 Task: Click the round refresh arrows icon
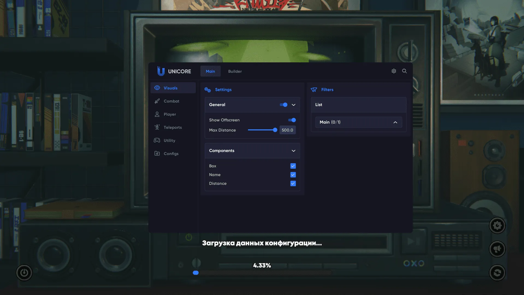click(497, 273)
